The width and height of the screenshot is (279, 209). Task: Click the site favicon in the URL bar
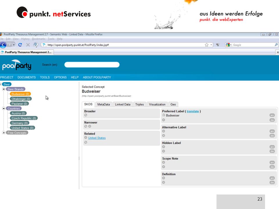(44, 45)
